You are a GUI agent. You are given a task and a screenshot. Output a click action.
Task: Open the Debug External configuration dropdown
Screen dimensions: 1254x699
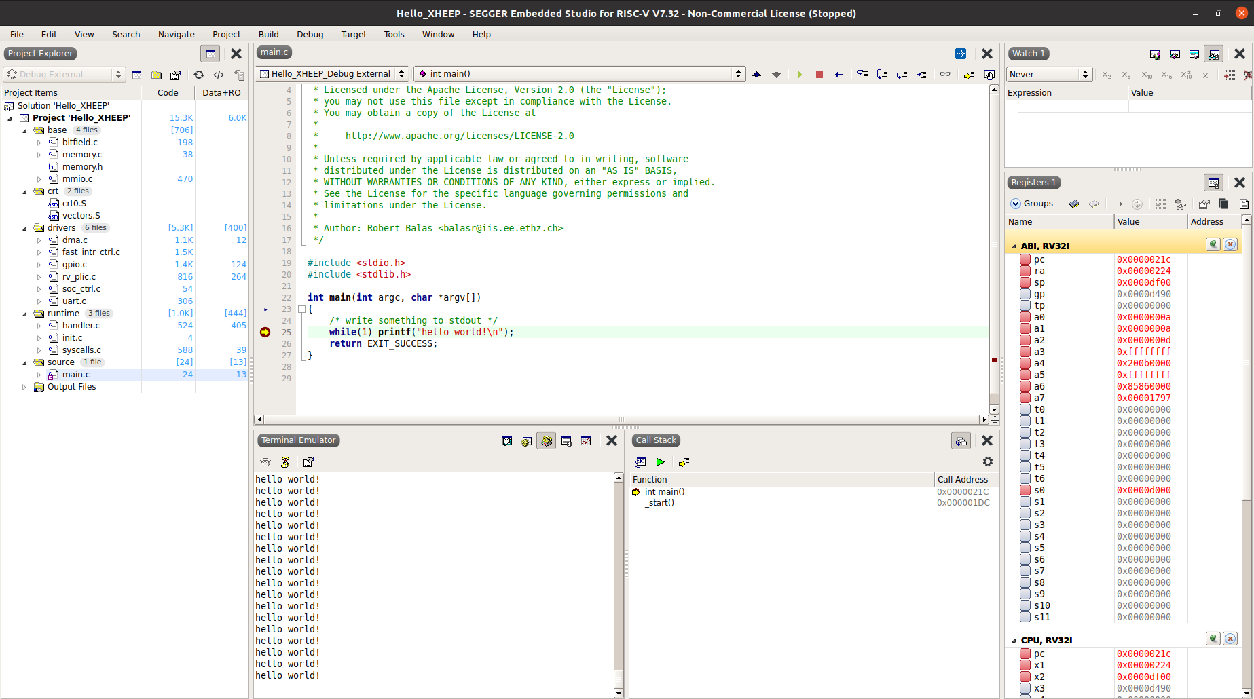[64, 75]
